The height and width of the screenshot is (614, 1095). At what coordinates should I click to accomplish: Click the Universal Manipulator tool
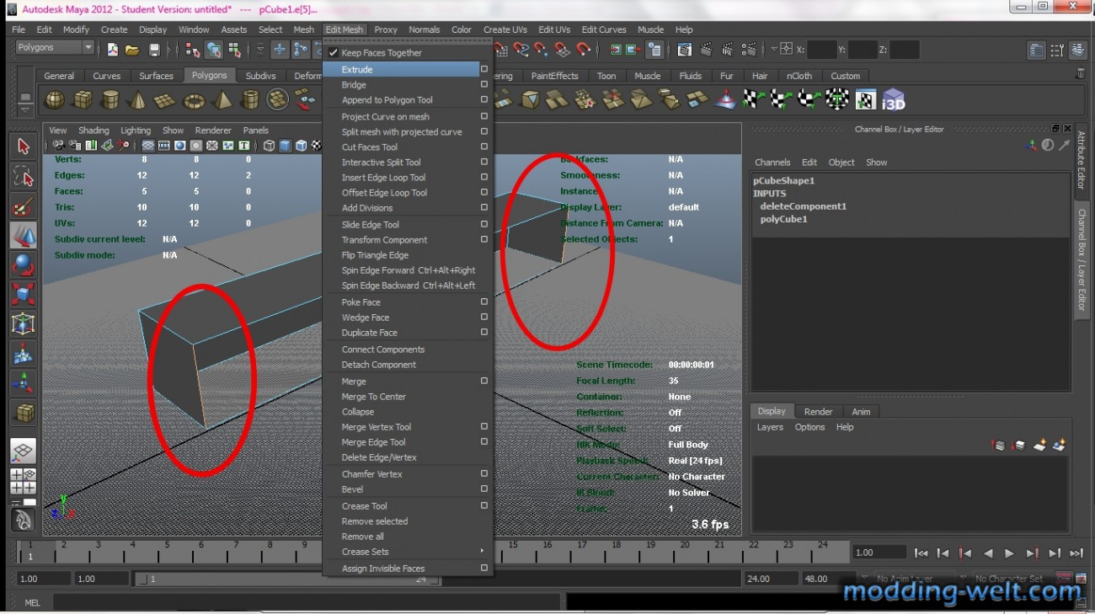pyautogui.click(x=24, y=323)
